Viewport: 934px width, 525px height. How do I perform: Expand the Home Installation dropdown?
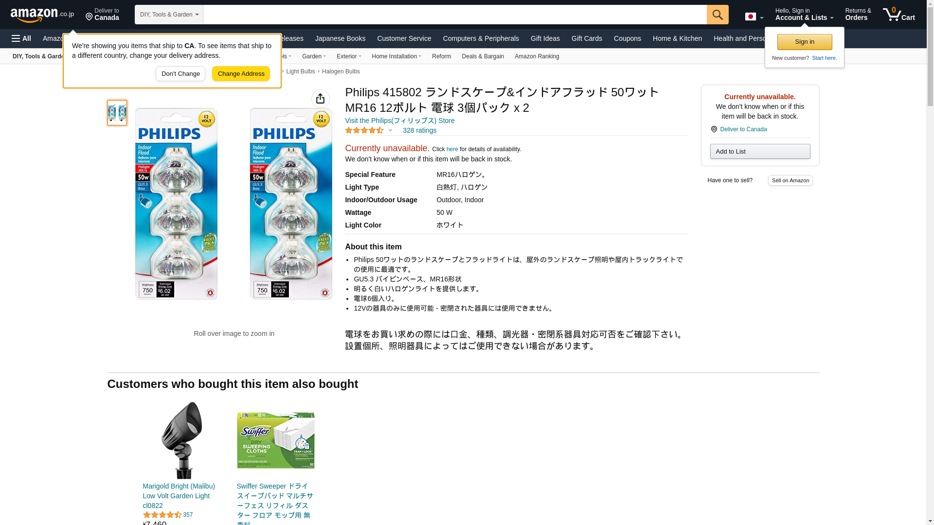(396, 56)
